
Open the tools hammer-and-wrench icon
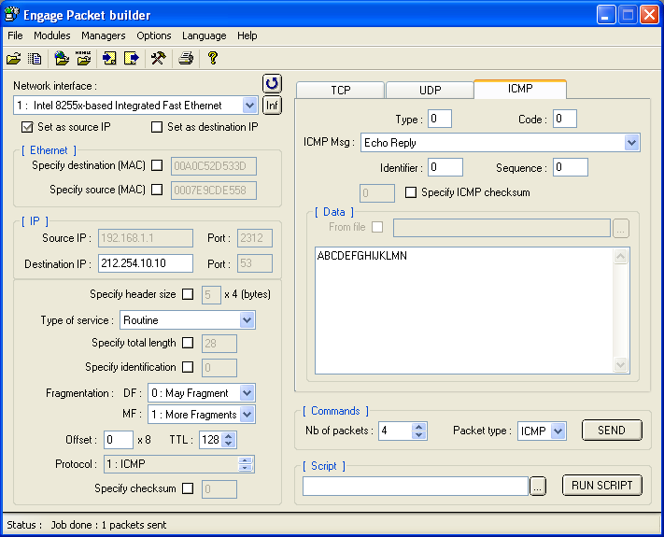point(159,58)
